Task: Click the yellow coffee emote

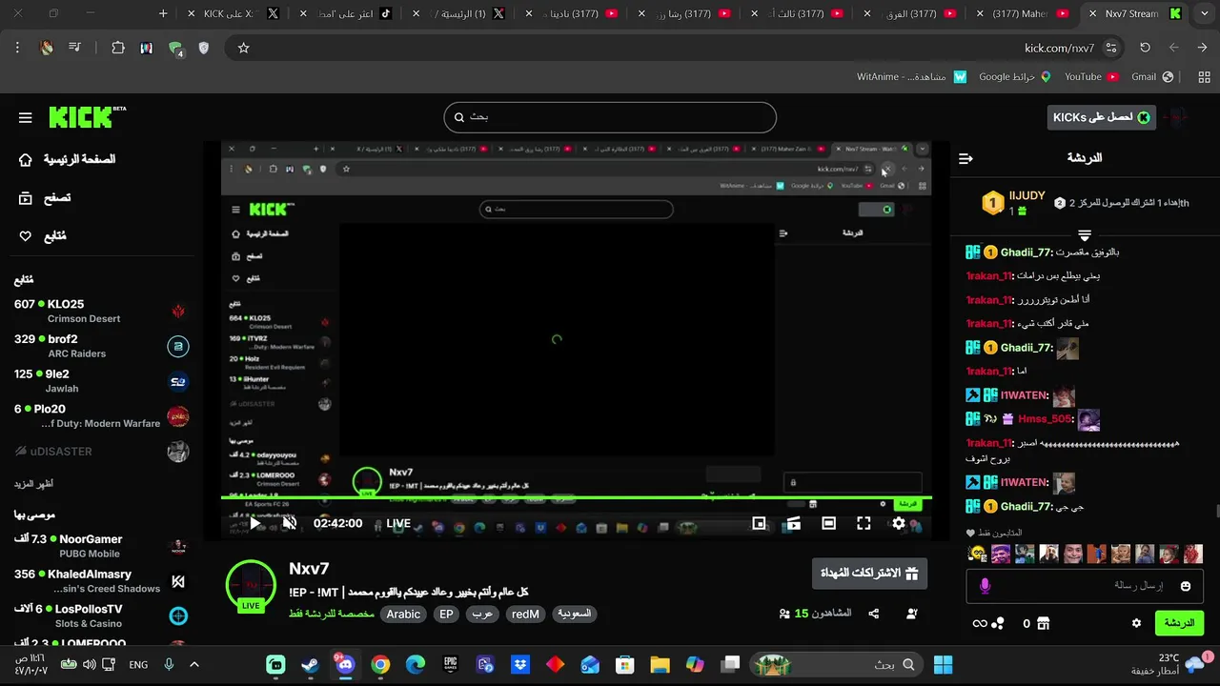Action: coord(977,554)
